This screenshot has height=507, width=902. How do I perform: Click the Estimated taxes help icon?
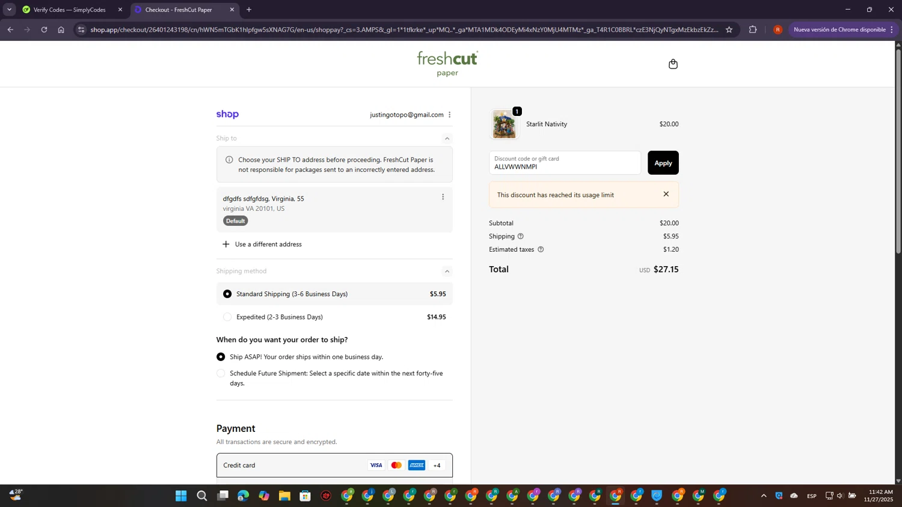click(x=541, y=250)
